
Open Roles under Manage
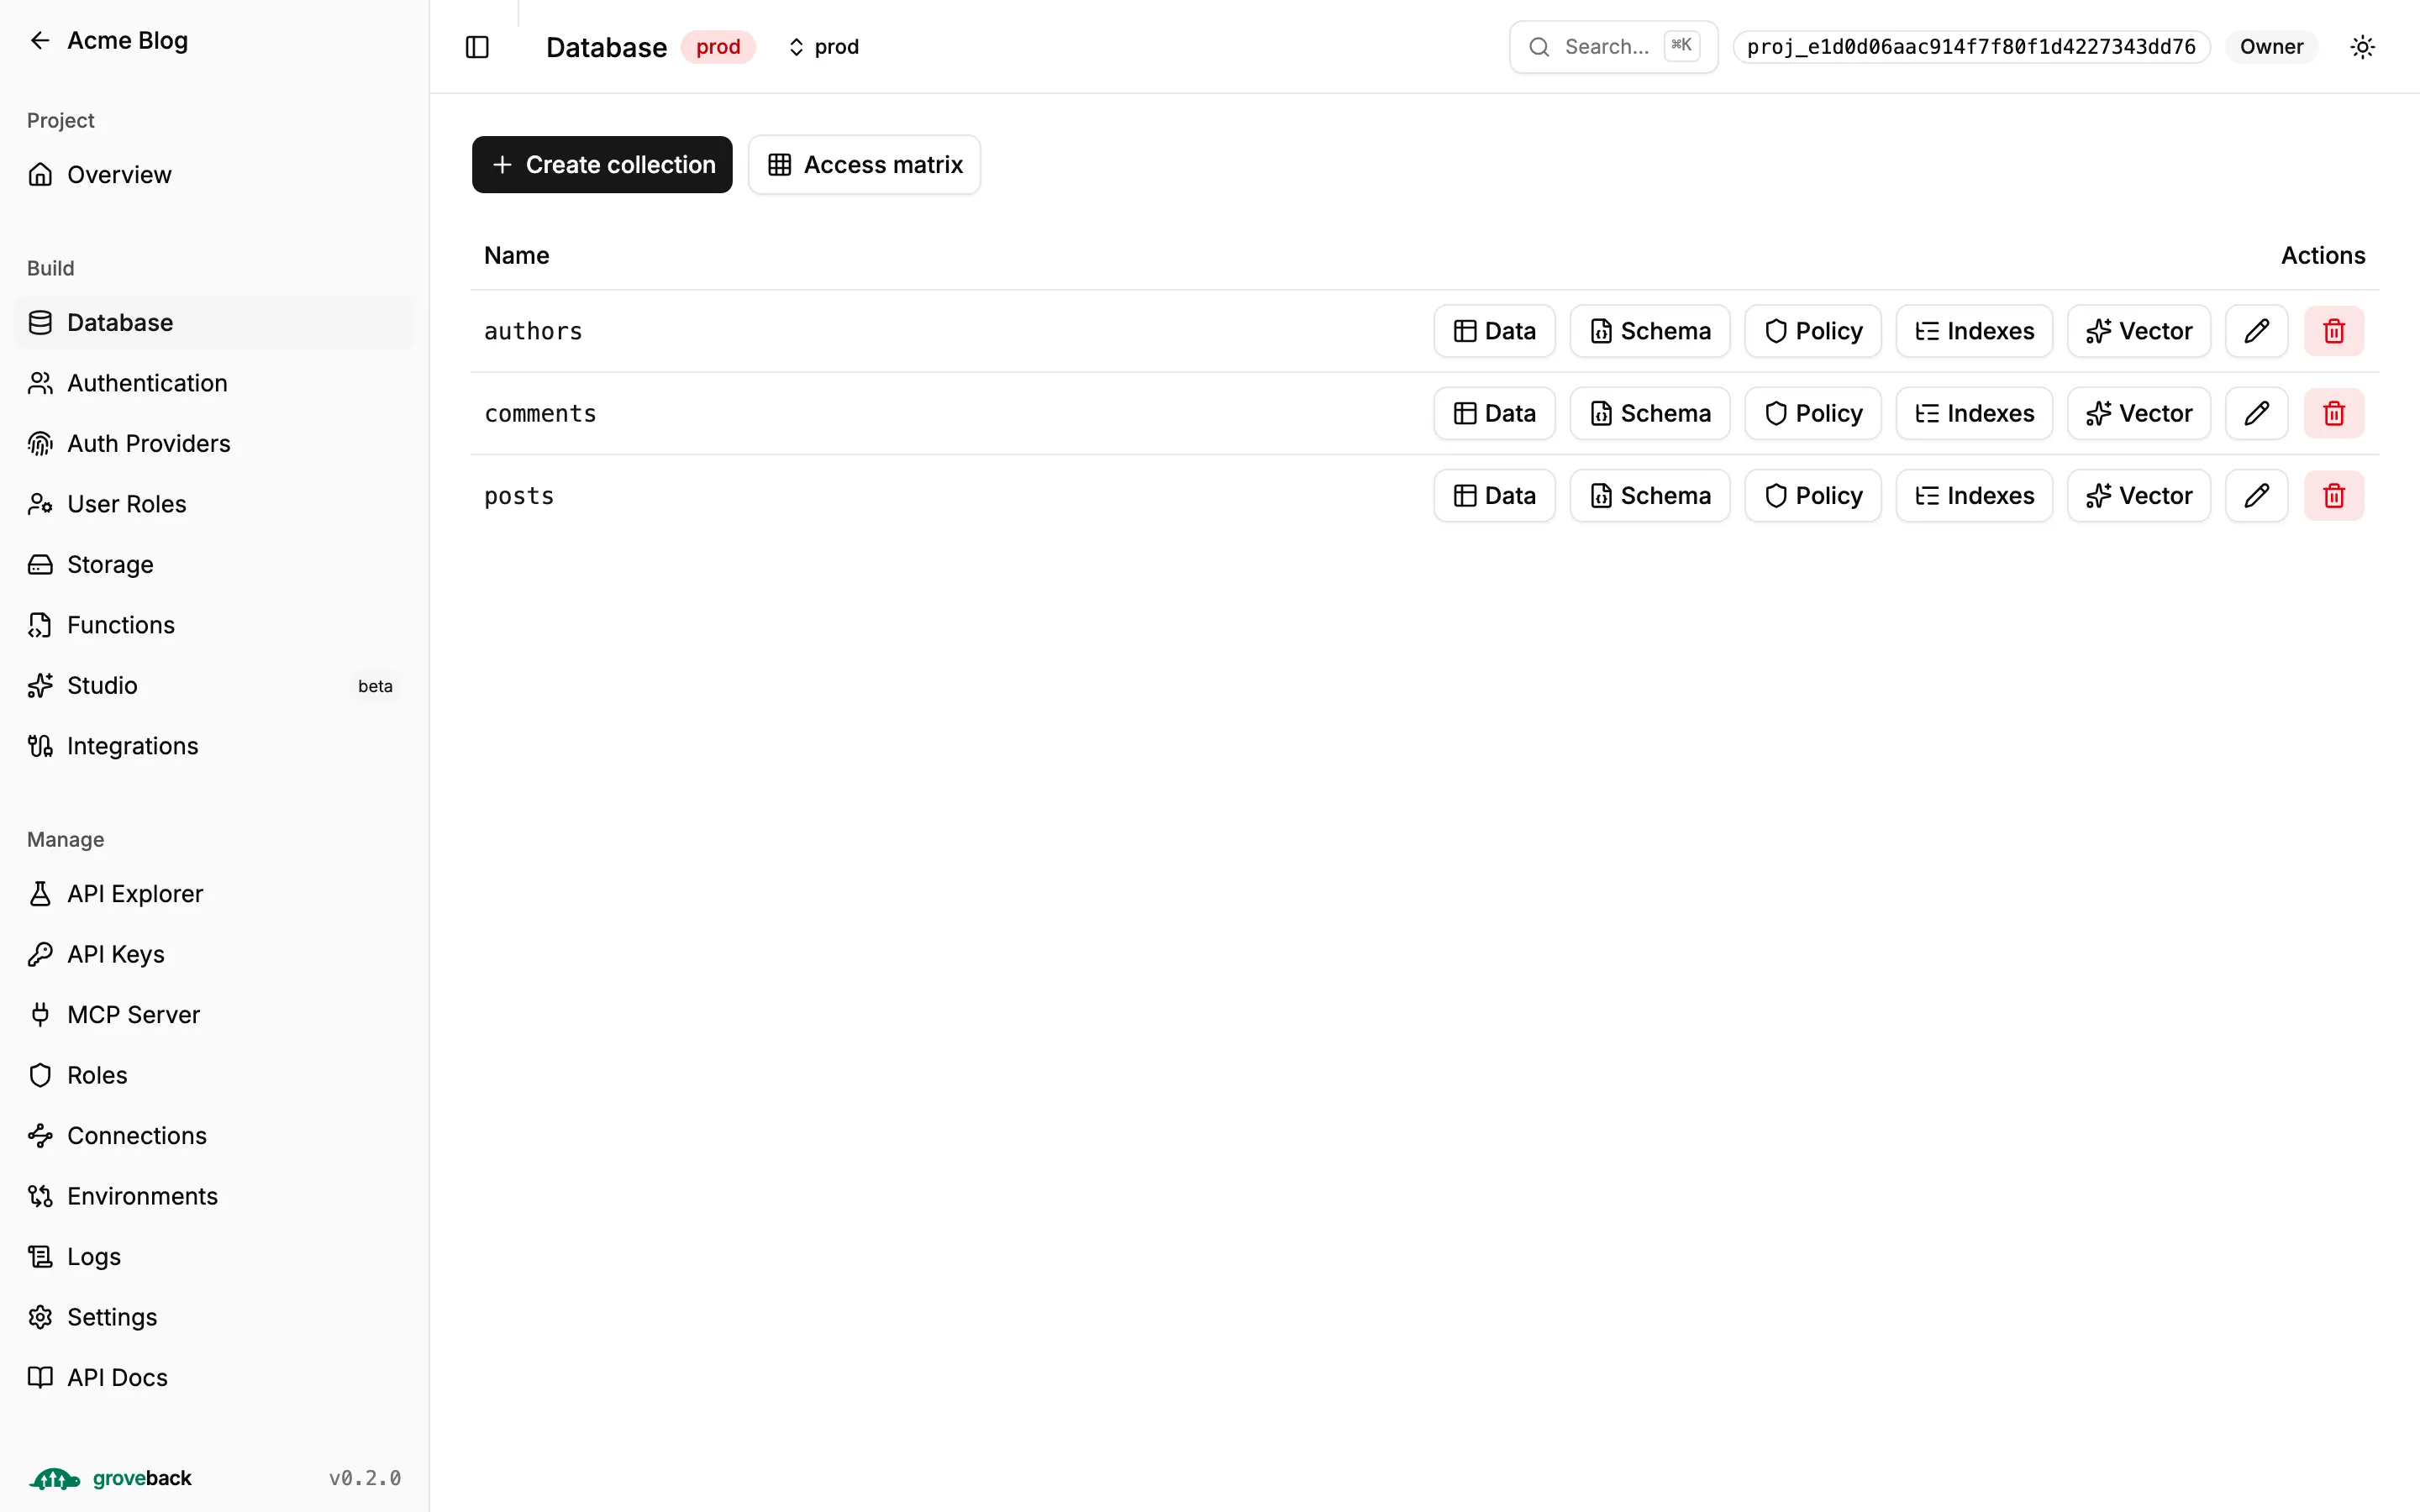click(x=214, y=1075)
